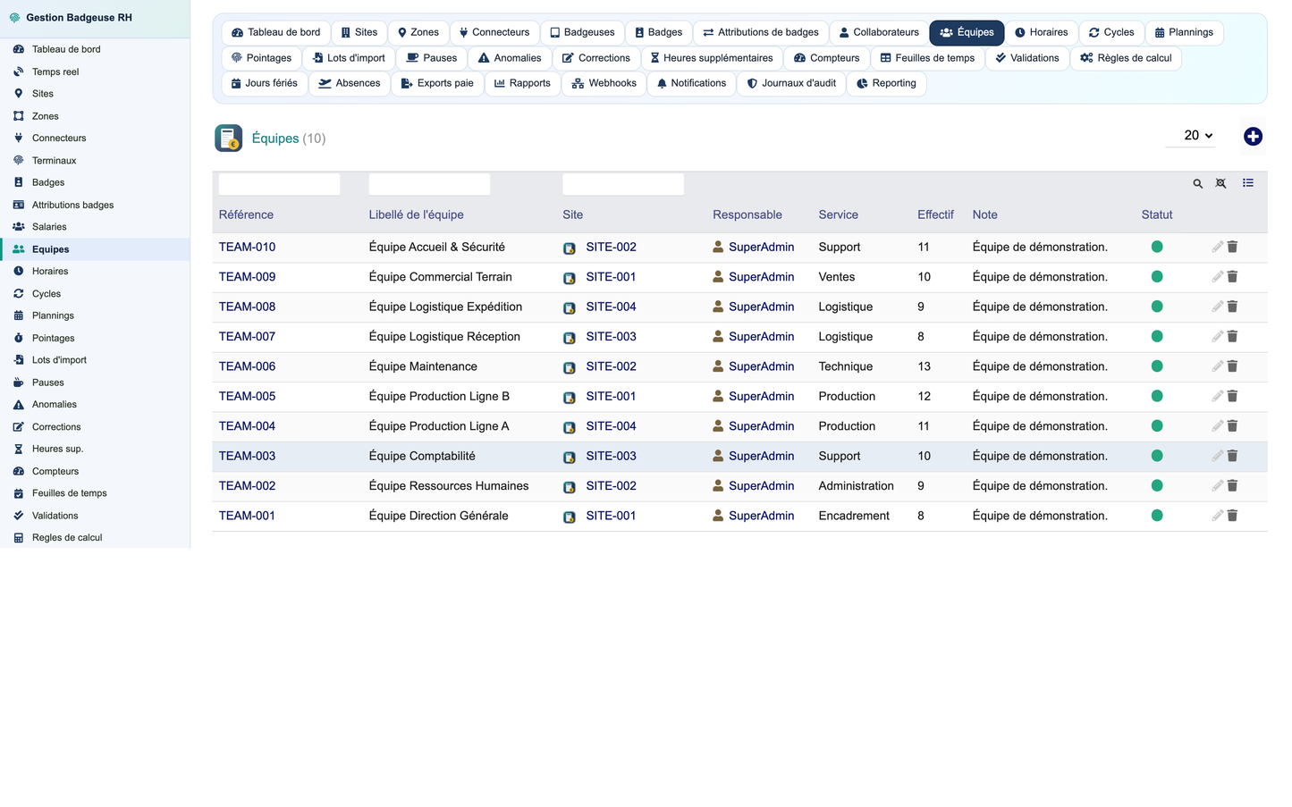This screenshot has height=807, width=1292.
Task: Open the Journaux d'audit tab
Action: point(791,83)
